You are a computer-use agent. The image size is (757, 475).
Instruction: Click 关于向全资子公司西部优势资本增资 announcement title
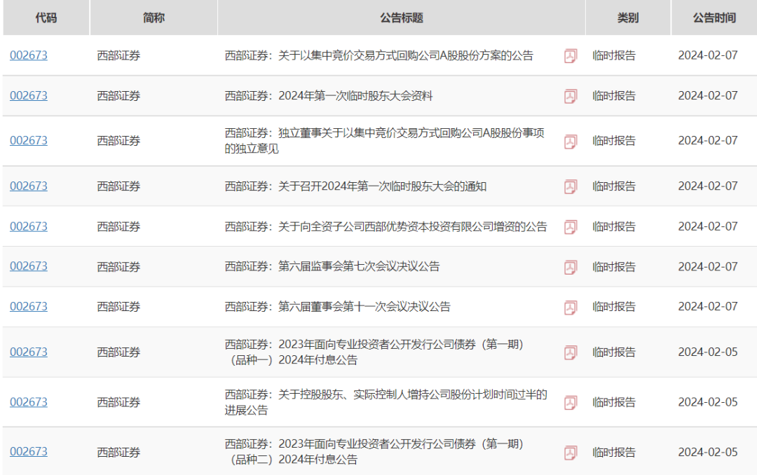coord(386,227)
